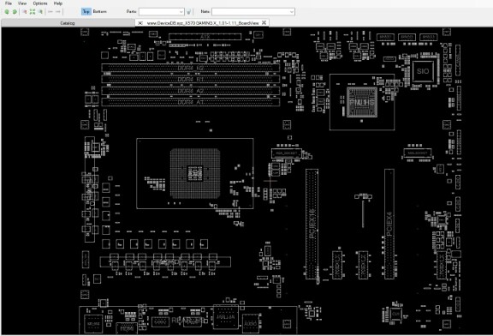Close the X570 GAMING X BoardView tab

click(264, 22)
